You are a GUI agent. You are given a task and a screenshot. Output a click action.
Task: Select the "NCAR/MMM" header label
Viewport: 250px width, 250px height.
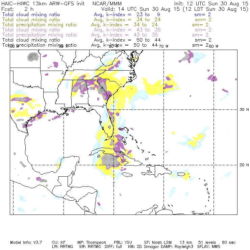tap(107, 4)
